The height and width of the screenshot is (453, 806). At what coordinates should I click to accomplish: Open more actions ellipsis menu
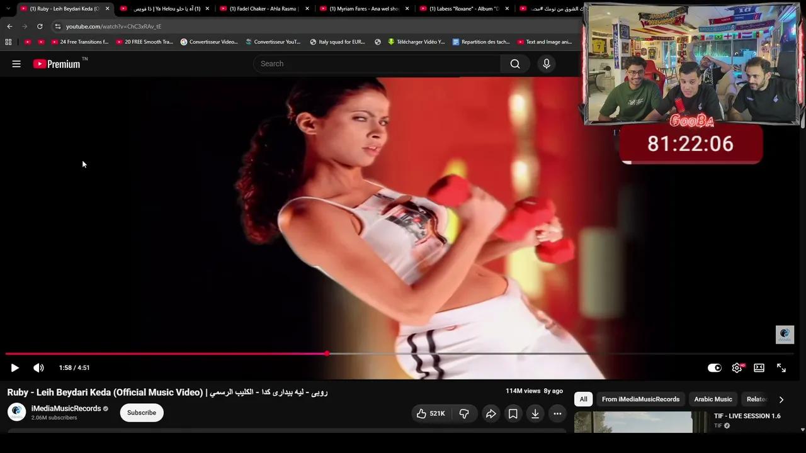pyautogui.click(x=557, y=413)
